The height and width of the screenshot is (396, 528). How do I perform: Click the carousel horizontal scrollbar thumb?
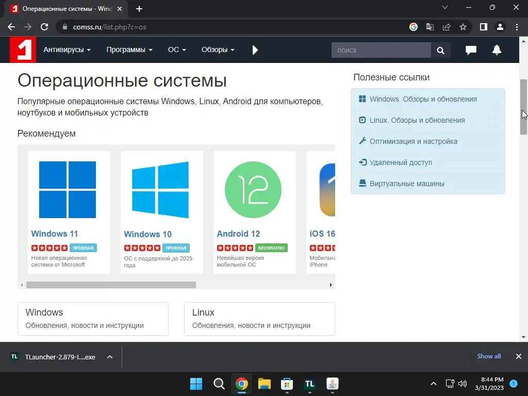coord(111,285)
